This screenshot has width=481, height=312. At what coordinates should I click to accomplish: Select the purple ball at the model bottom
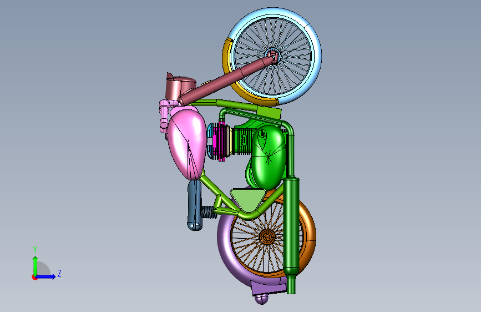coord(262,299)
